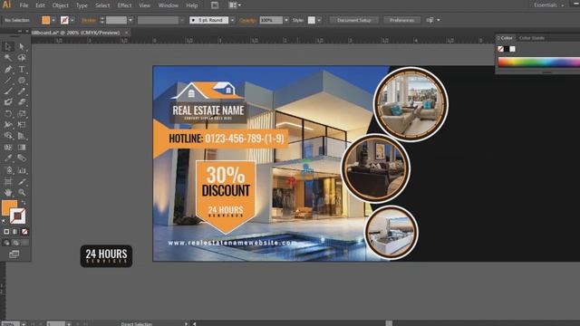
Task: Enable Draw Behind mode
Action: point(15,243)
